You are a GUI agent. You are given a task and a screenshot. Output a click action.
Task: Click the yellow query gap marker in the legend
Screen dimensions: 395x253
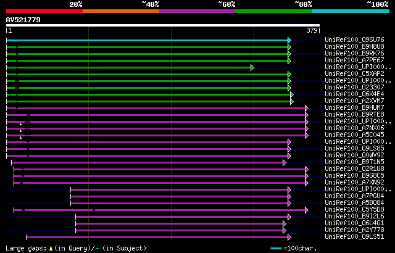coord(51,249)
